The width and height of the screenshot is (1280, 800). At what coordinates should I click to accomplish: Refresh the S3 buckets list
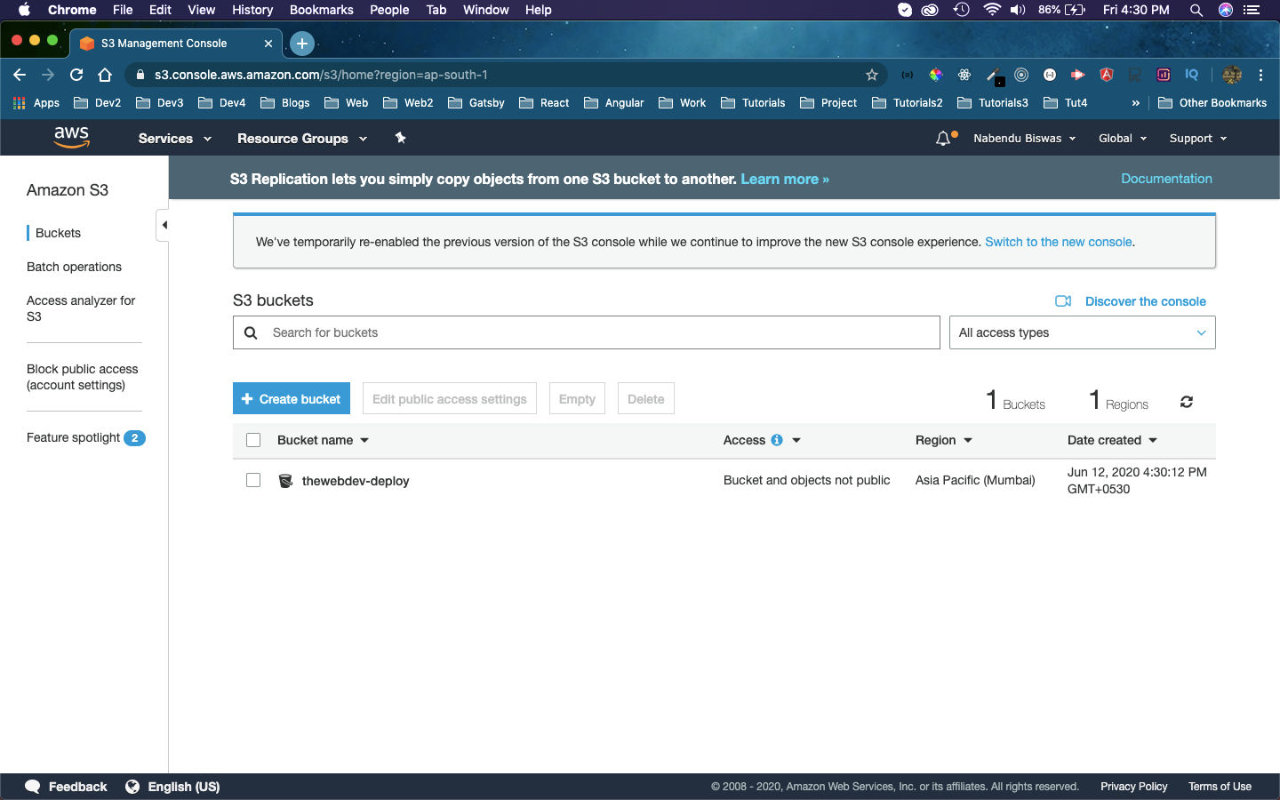click(1186, 402)
